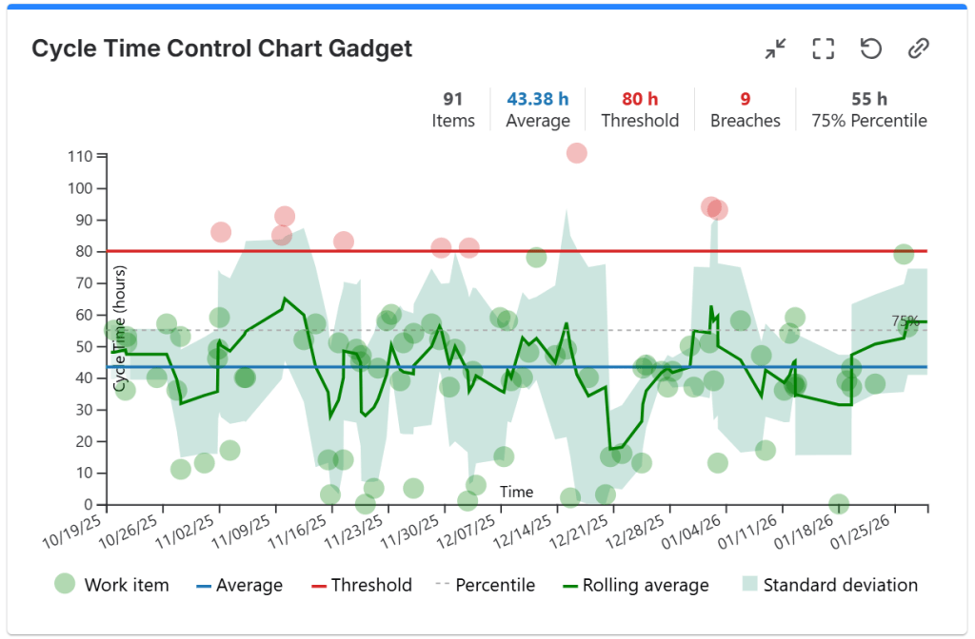Screen dimensions: 975x639
Task: Click the Cycle Time Control Chart Gadget title
Action: point(222,48)
